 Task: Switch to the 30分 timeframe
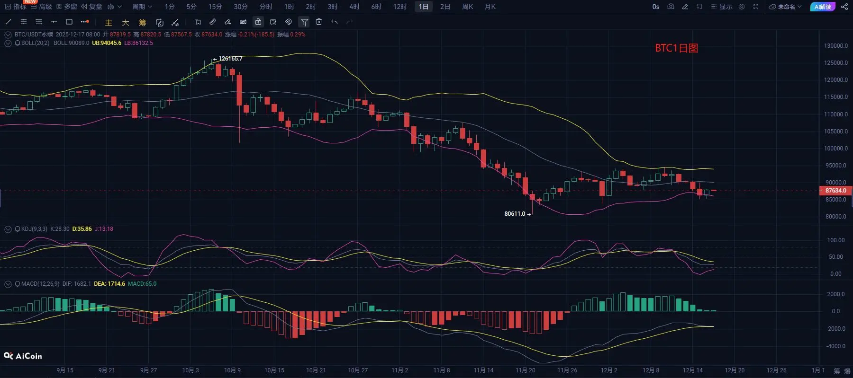pos(241,7)
